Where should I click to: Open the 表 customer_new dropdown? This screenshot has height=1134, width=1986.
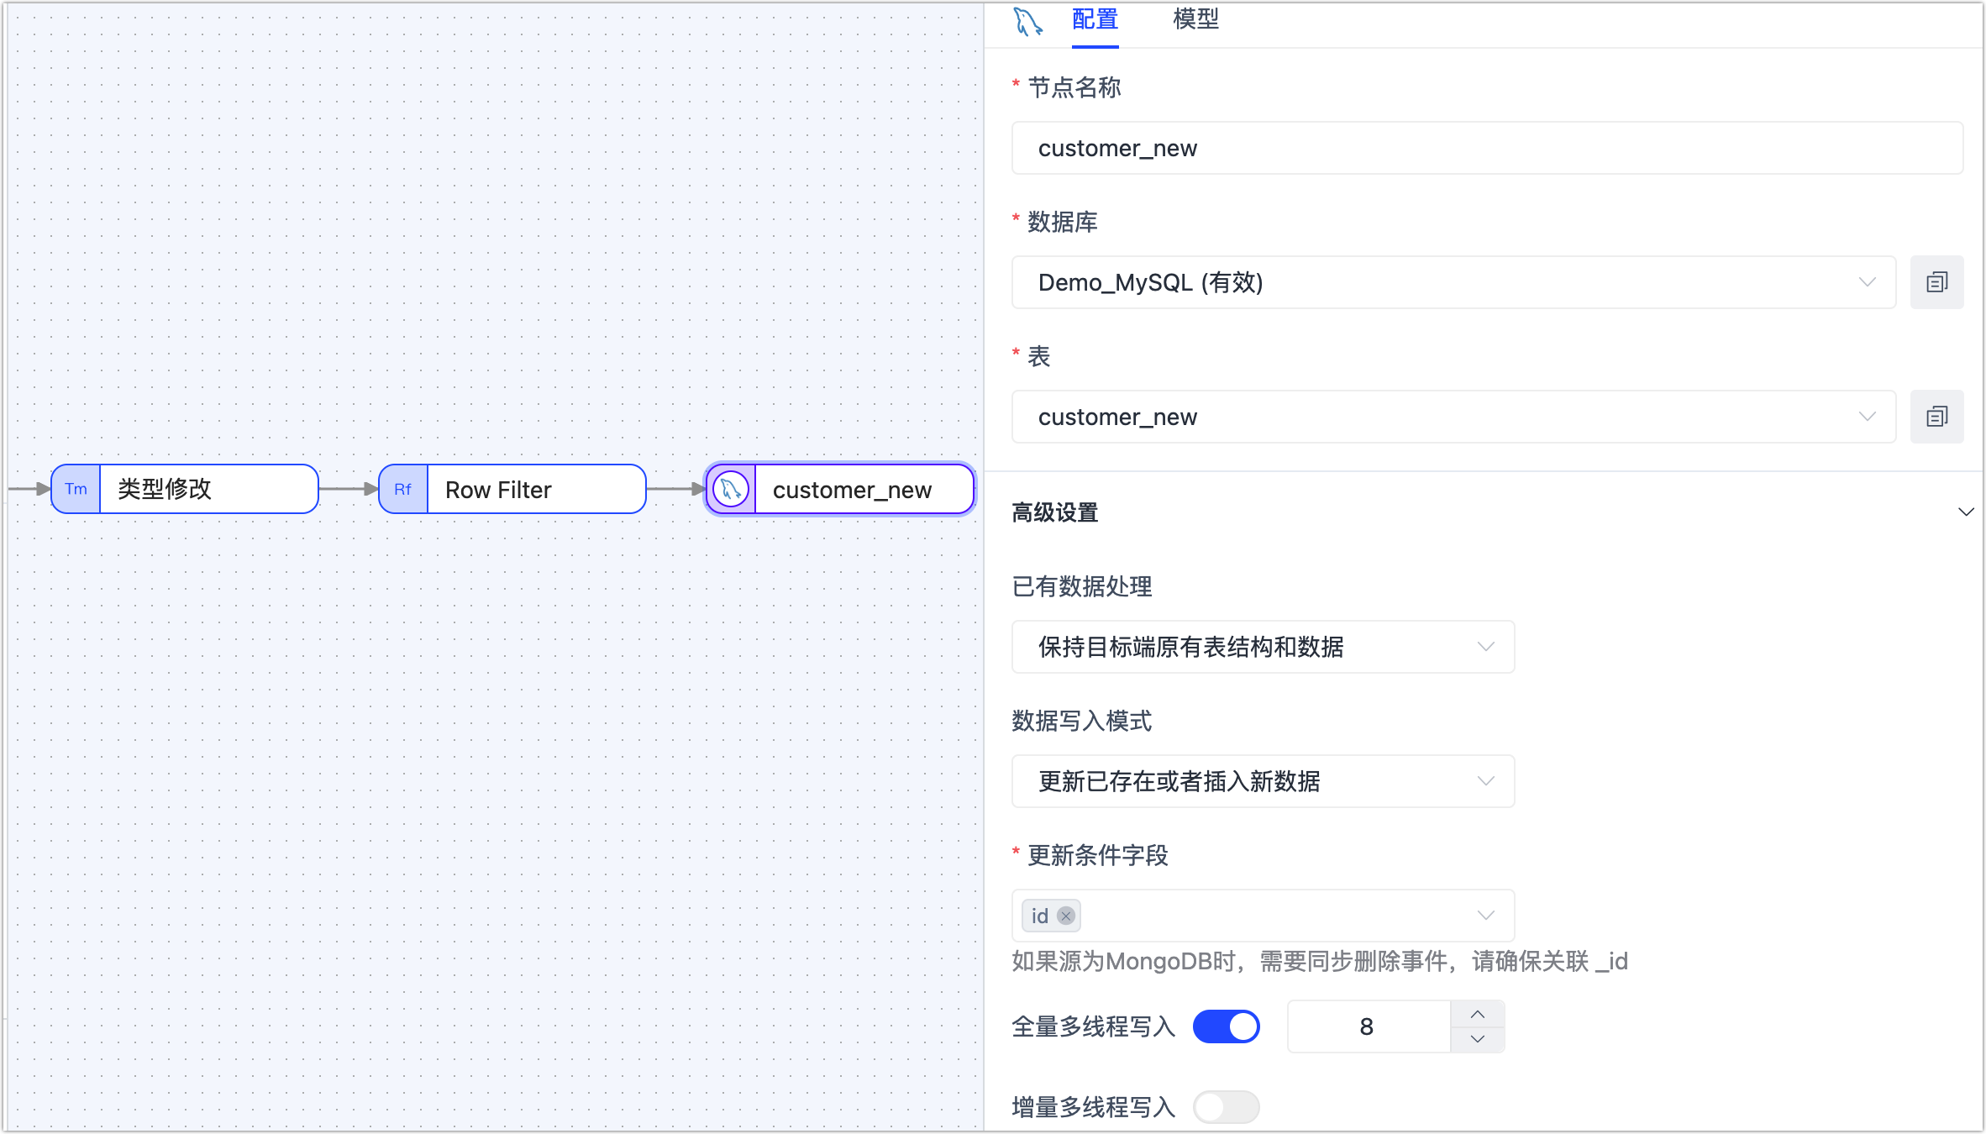pyautogui.click(x=1453, y=417)
